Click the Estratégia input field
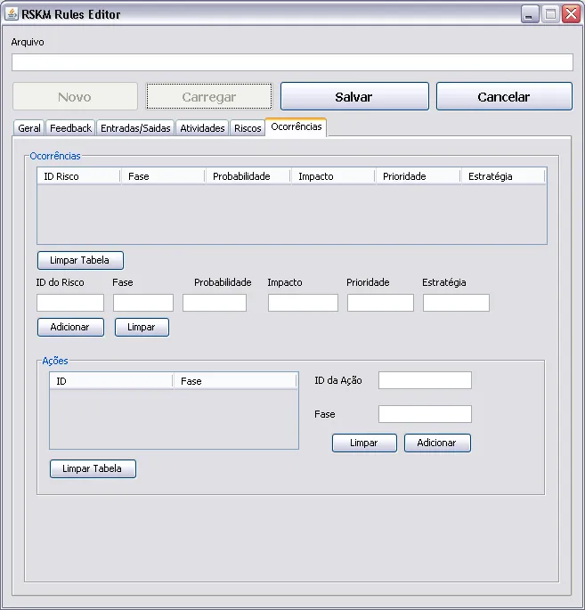Viewport: 585px width, 610px height. 456,303
